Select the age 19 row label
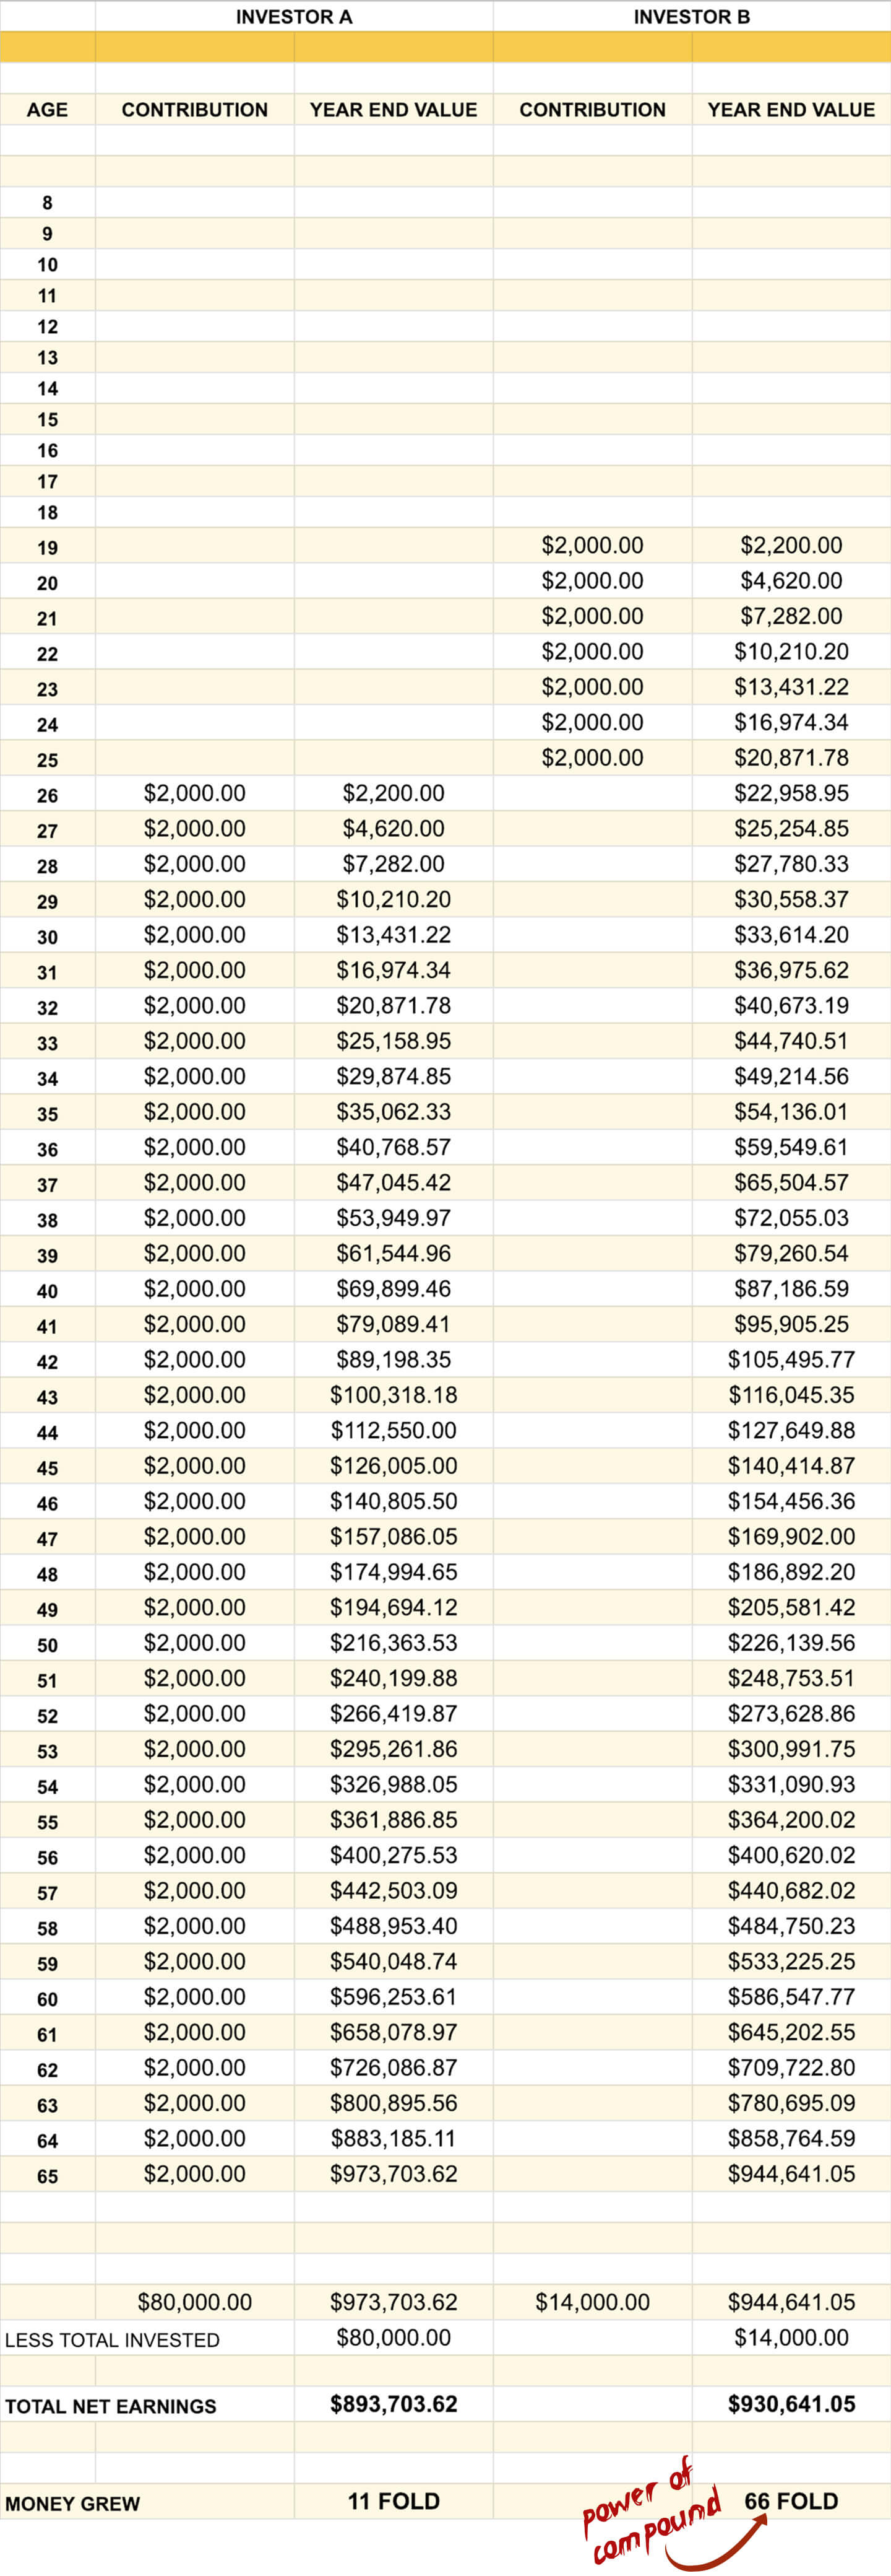 (x=47, y=548)
